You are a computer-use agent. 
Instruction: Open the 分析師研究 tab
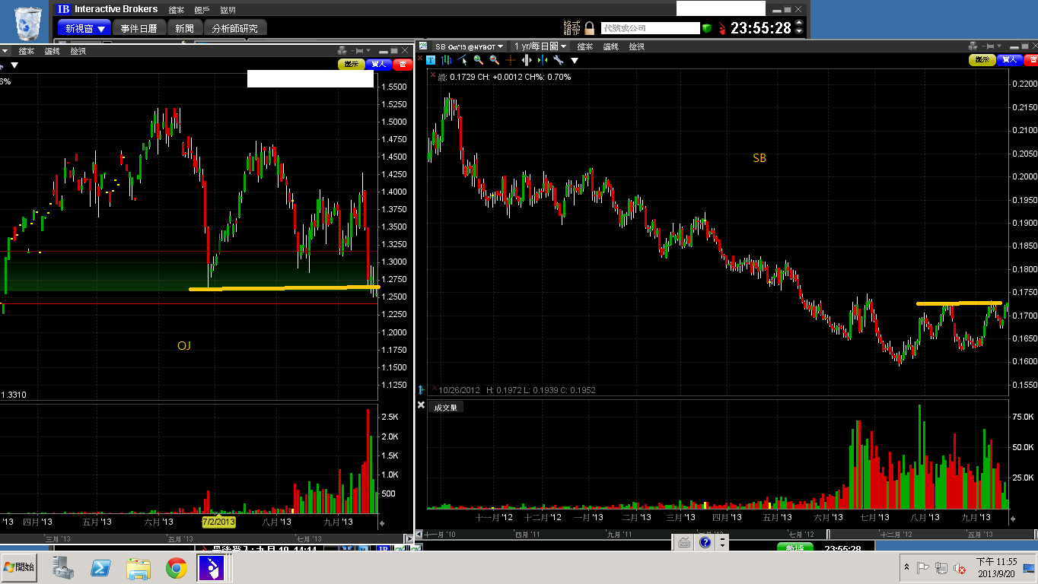tap(234, 28)
